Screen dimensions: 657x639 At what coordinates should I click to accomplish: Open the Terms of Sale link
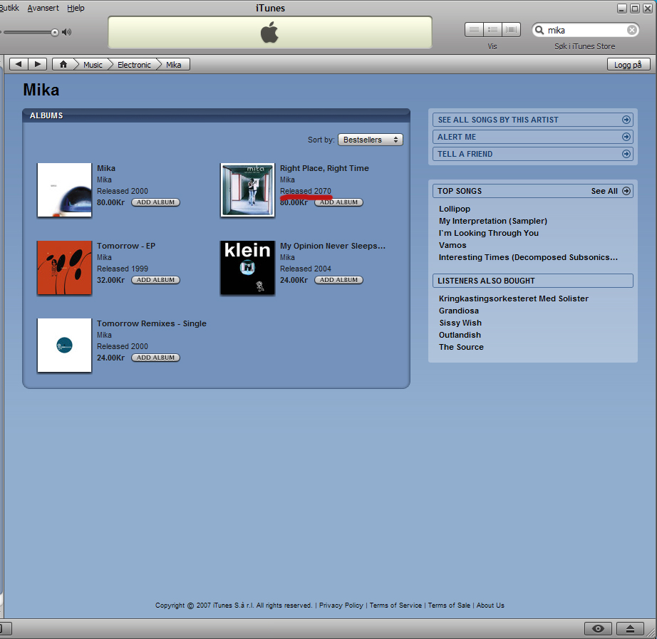pos(449,606)
